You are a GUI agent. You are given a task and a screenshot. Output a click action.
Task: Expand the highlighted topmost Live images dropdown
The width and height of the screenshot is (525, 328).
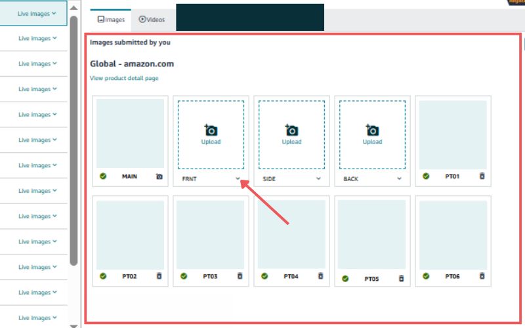click(x=37, y=13)
